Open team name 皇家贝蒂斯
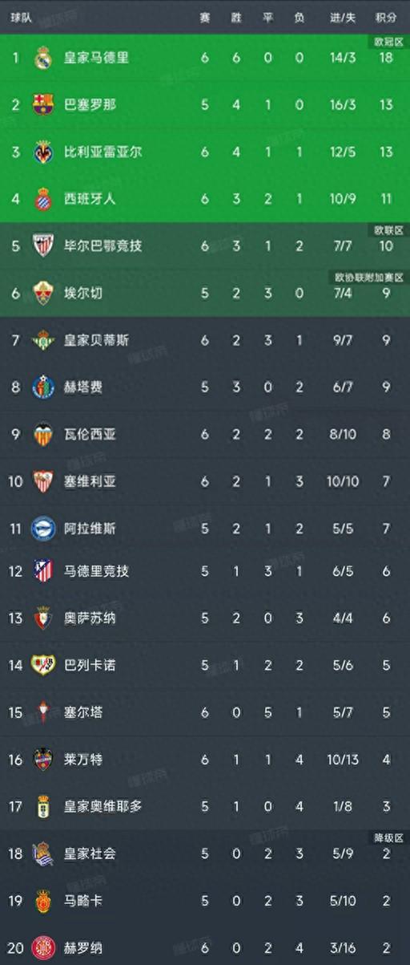 (97, 340)
